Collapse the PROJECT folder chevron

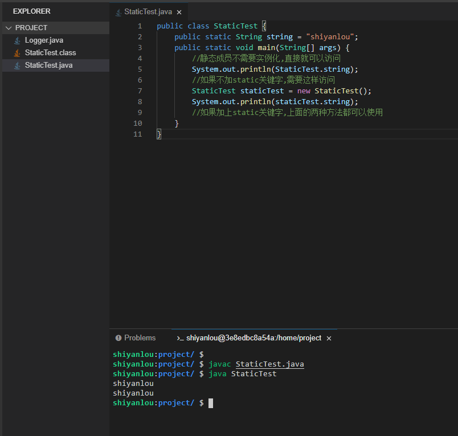tap(9, 28)
